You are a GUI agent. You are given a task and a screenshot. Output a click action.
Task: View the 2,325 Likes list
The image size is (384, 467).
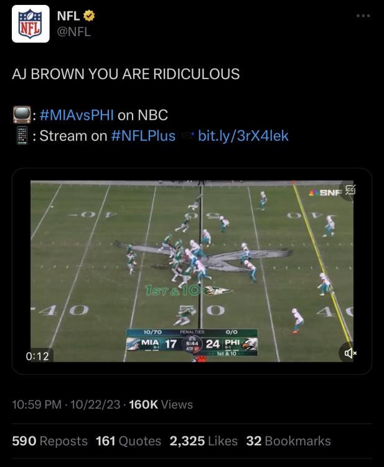point(204,441)
